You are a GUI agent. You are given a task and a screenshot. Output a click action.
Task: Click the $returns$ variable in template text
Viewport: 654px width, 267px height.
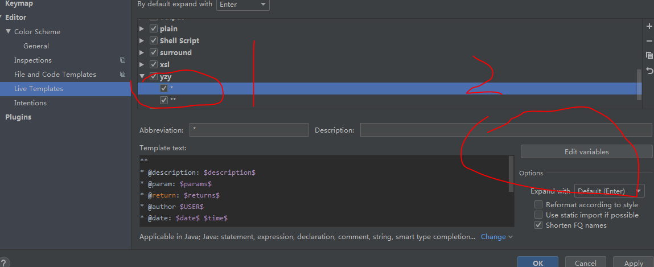coord(201,195)
